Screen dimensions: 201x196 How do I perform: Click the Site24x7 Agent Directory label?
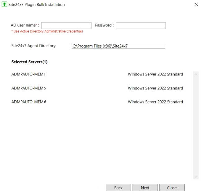pyautogui.click(x=34, y=46)
